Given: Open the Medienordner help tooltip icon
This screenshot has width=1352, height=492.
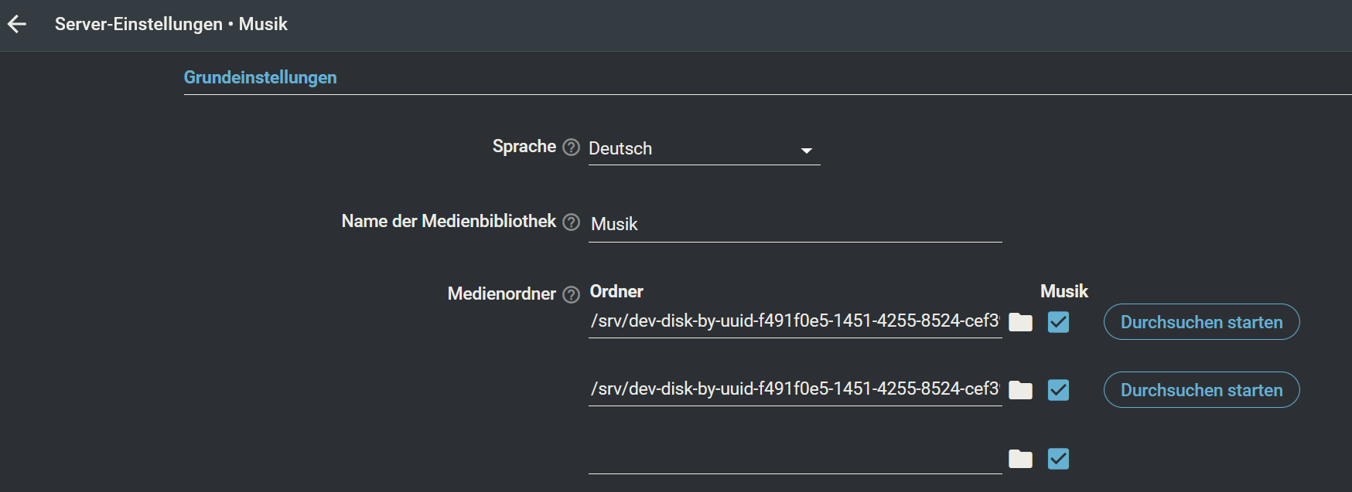Looking at the screenshot, I should point(571,294).
